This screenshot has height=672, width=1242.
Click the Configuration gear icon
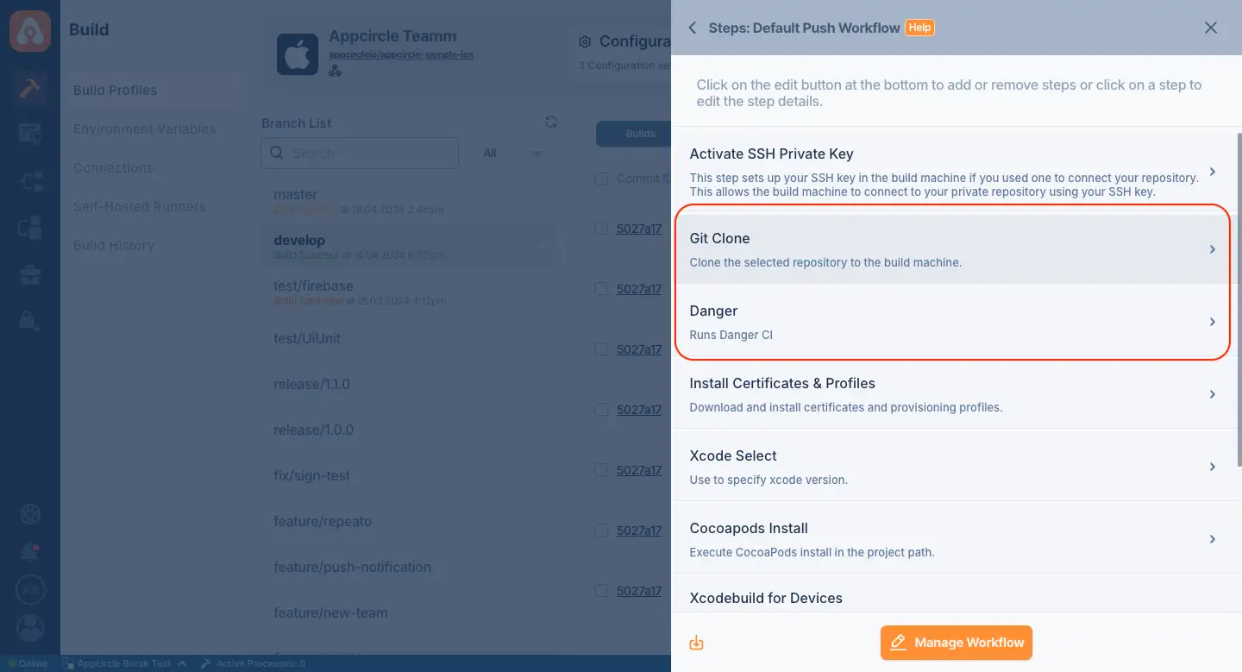pos(585,41)
